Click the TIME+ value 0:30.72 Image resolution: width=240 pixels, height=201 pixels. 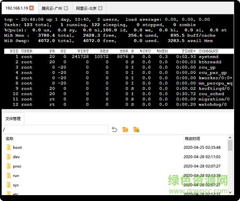186,94
